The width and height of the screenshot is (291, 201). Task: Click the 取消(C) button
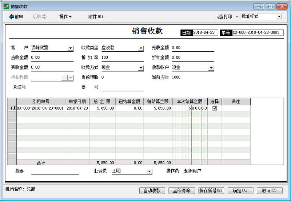pyautogui.click(x=270, y=190)
